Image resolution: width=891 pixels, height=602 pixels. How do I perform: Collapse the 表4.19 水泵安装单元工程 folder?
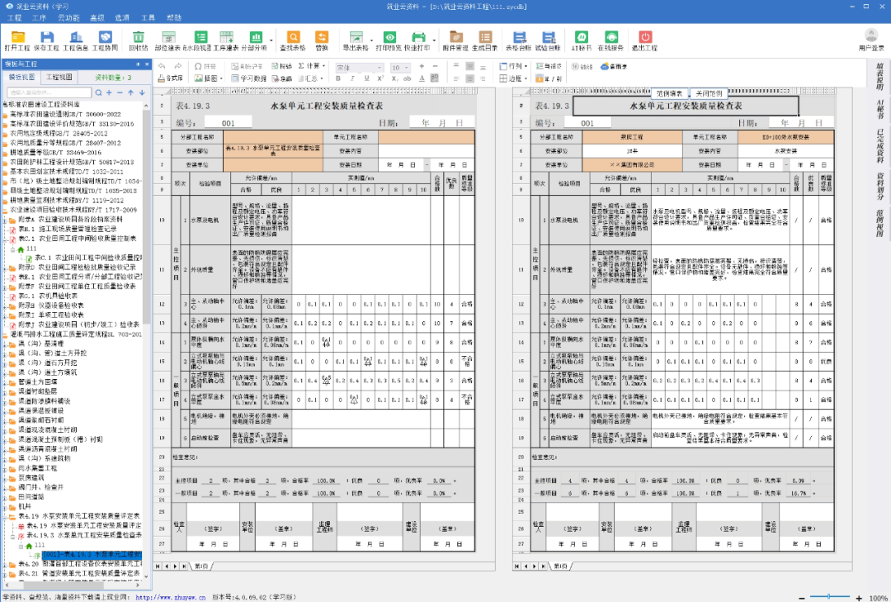(5, 517)
